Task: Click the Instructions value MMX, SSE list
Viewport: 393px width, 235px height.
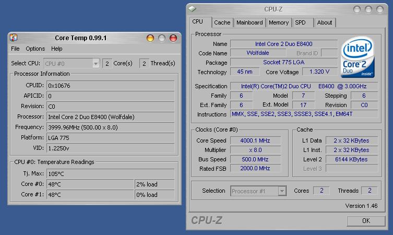Action: coord(304,114)
